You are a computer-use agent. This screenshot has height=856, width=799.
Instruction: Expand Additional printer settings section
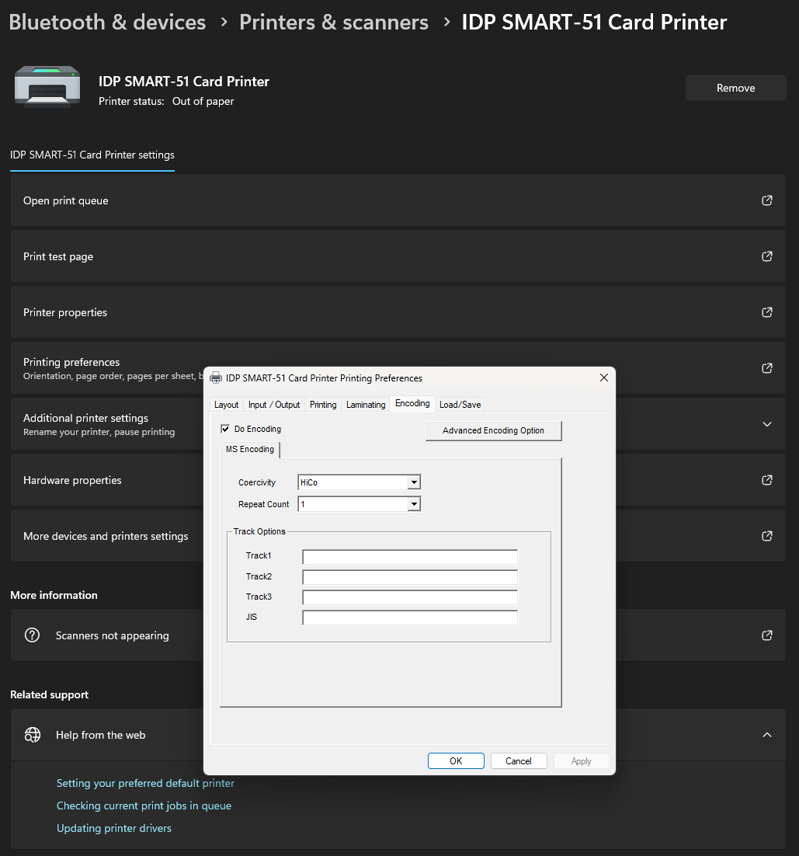tap(766, 424)
